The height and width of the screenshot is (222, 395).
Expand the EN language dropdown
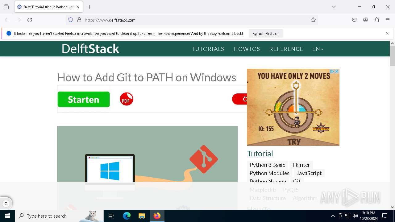(x=318, y=49)
